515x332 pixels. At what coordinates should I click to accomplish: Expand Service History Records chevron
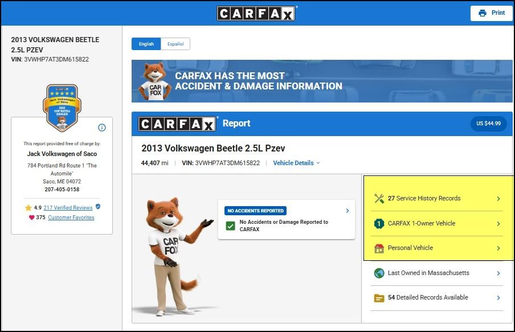[x=498, y=199]
